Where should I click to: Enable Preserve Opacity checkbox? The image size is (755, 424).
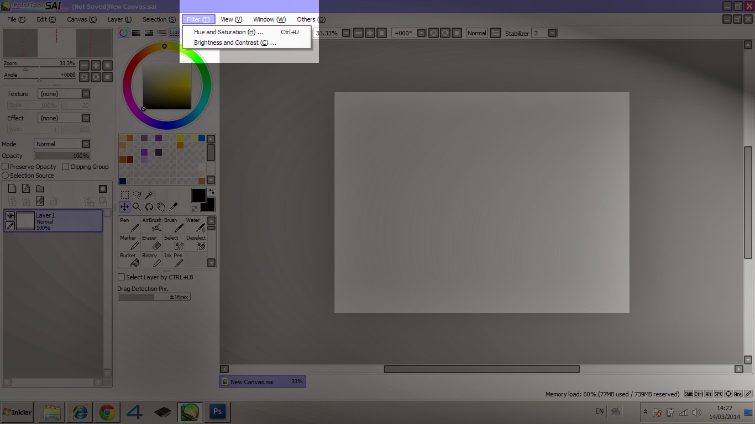pos(6,167)
